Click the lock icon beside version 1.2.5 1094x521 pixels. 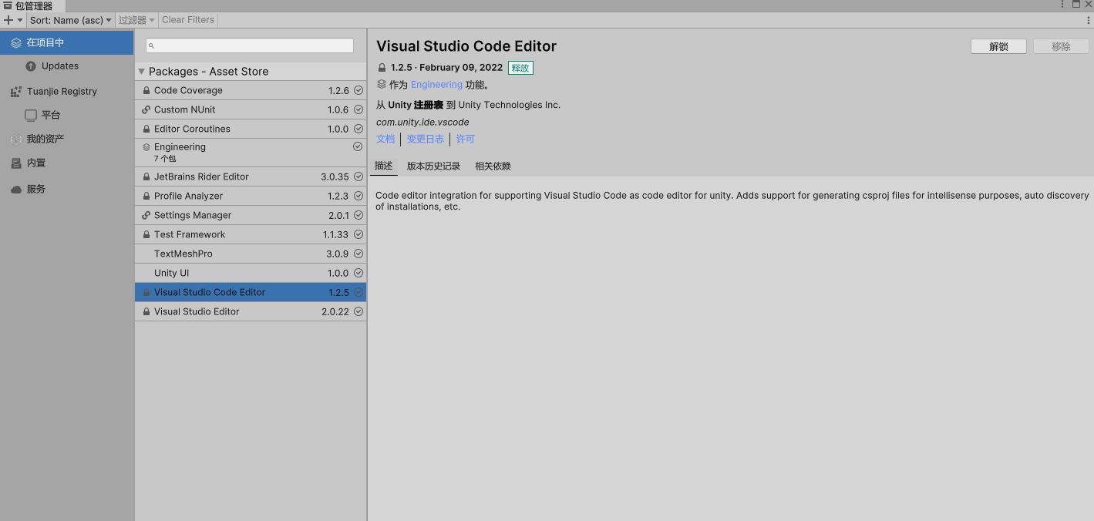[382, 68]
